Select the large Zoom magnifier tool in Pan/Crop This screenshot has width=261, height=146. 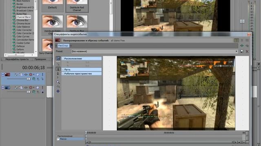coord(58,82)
